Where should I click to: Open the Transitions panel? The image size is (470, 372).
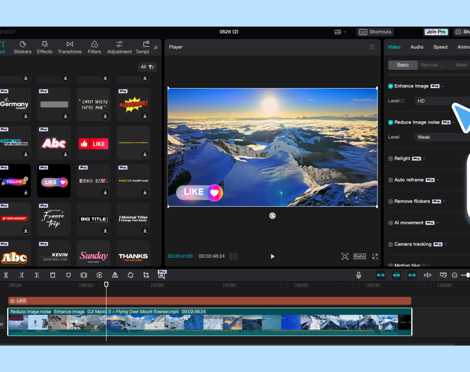(70, 47)
